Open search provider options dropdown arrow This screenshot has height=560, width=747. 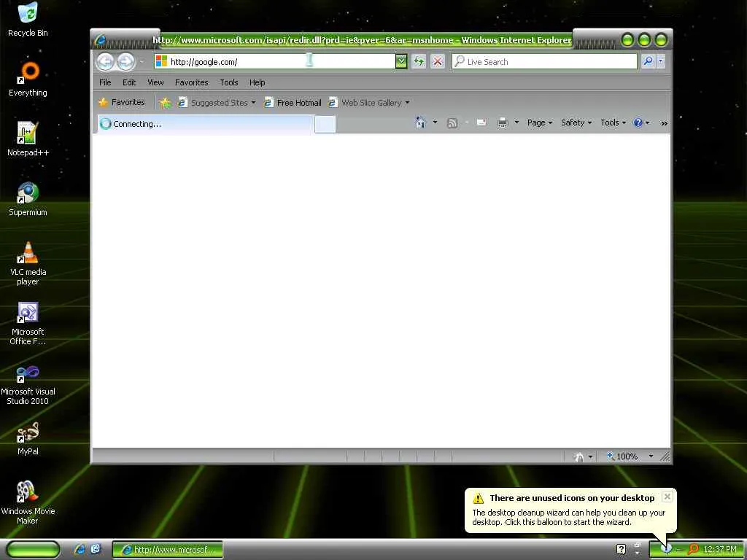point(661,61)
